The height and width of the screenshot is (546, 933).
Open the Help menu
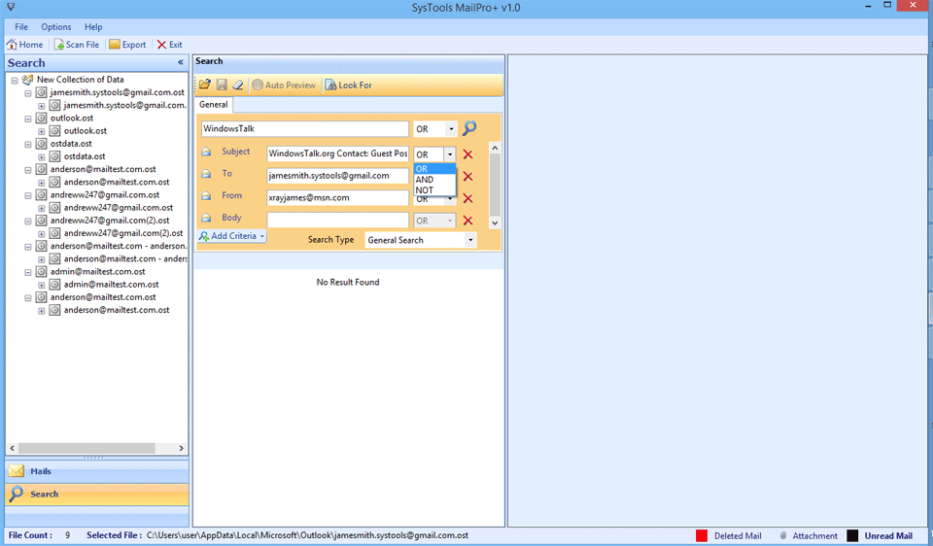pyautogui.click(x=93, y=27)
